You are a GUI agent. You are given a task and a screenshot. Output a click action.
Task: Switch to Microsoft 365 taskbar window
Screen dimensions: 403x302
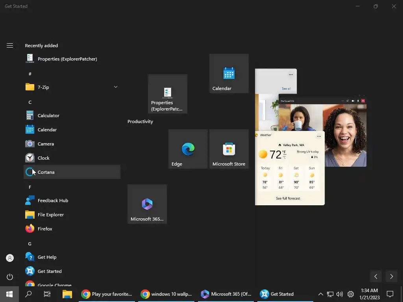coord(226,294)
